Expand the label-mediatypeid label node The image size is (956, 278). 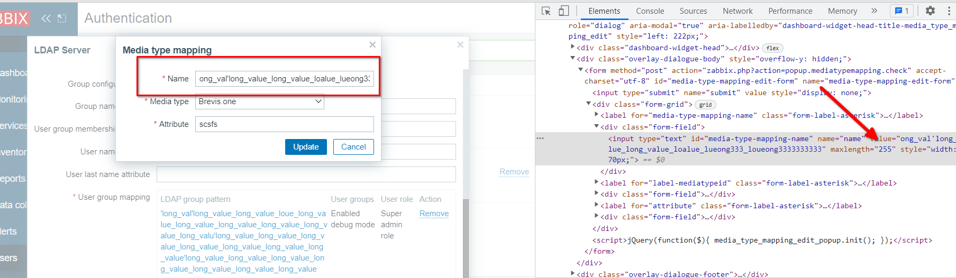coord(596,182)
